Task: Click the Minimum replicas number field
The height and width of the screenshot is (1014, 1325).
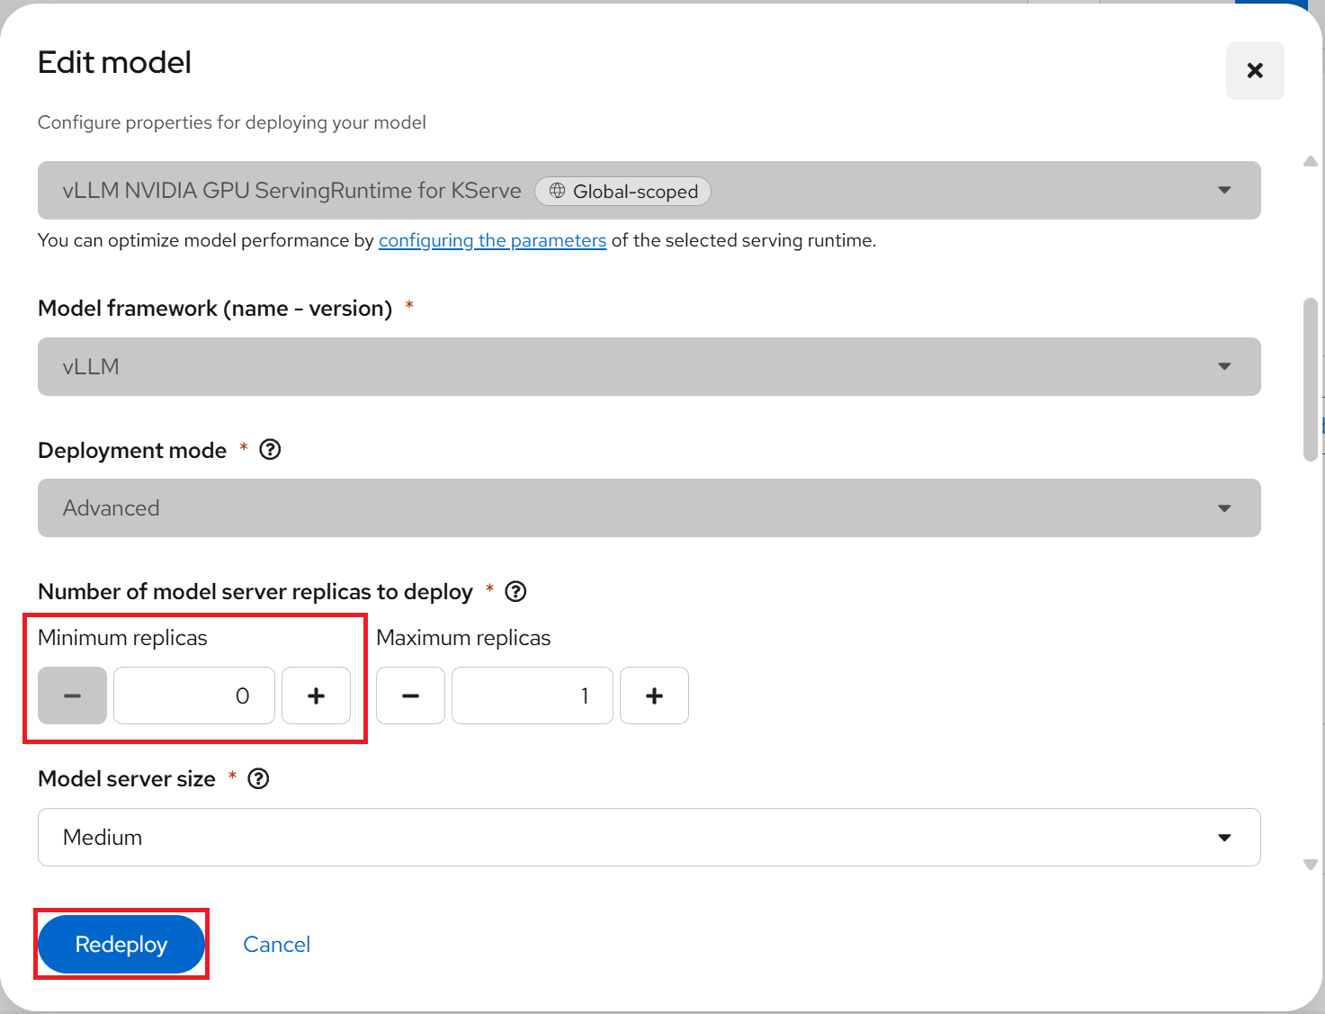Action: pos(194,695)
